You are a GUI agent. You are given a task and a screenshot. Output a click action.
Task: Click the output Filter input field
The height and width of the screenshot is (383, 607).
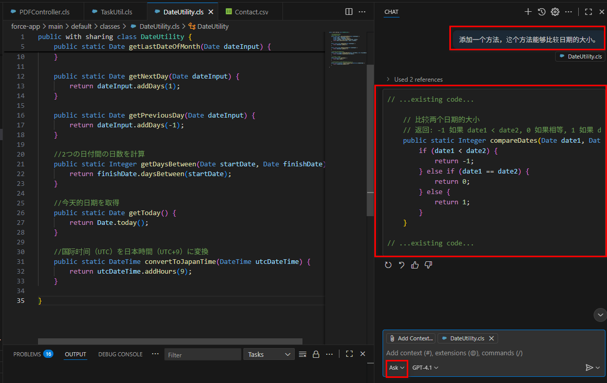point(203,355)
